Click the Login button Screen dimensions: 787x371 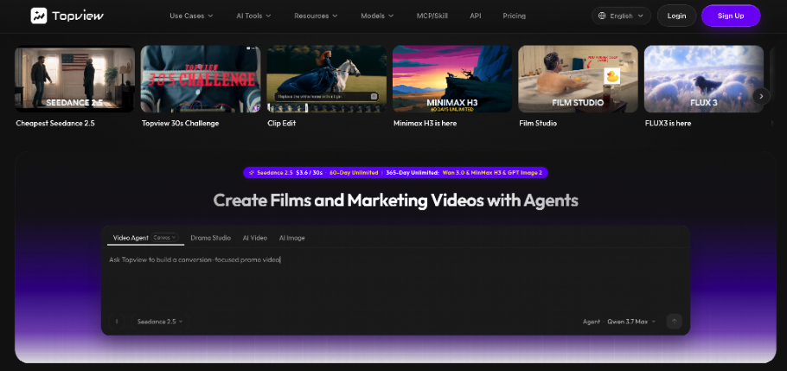point(676,16)
